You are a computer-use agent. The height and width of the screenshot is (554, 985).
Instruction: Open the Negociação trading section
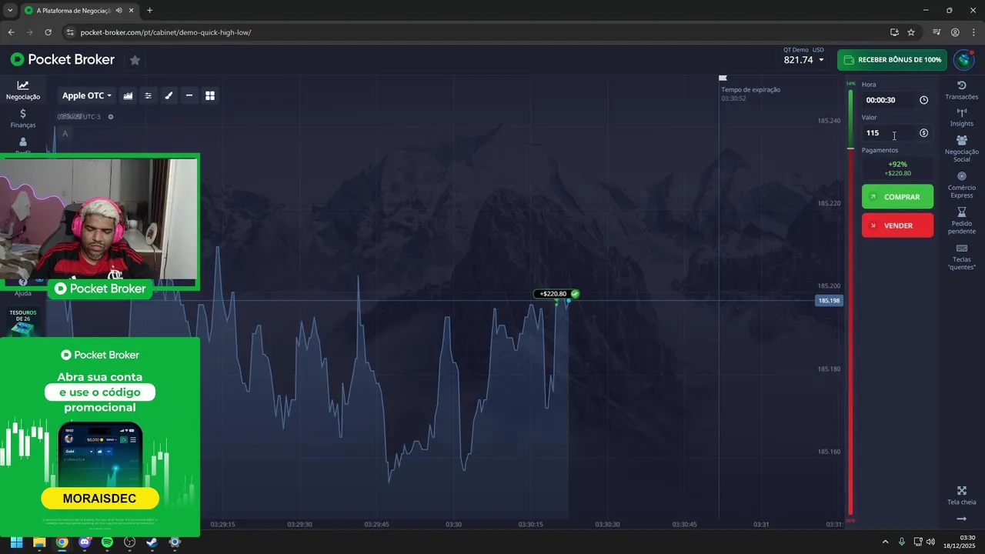pos(23,91)
